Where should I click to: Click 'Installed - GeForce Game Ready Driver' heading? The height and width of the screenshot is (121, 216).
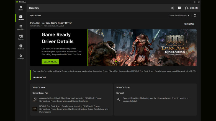click(51, 23)
